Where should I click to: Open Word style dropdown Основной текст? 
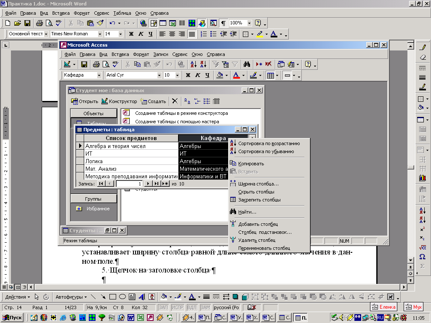tap(46, 34)
